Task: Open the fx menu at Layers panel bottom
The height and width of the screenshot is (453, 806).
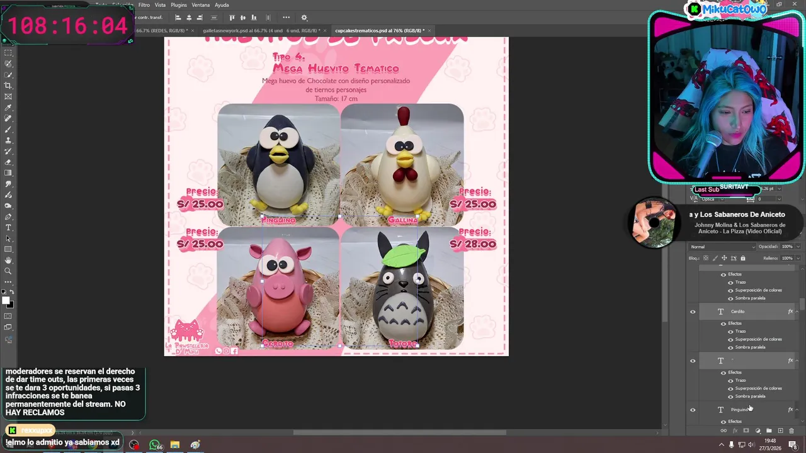Action: (x=735, y=431)
